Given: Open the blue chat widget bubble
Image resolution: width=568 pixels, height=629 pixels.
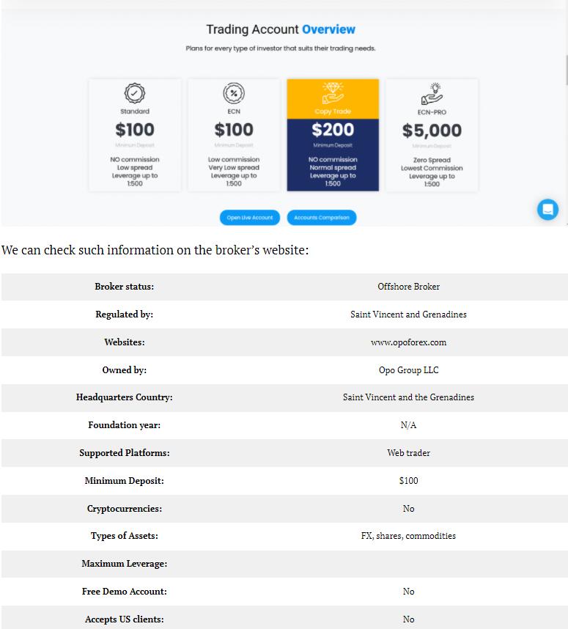Looking at the screenshot, I should (x=547, y=210).
